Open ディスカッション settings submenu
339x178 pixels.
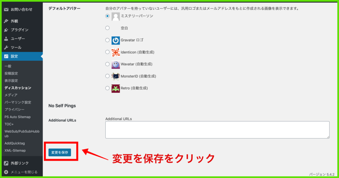pyautogui.click(x=18, y=88)
